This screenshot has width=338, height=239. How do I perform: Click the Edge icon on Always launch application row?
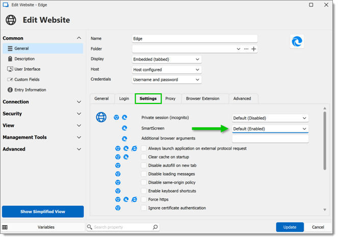[126, 148]
